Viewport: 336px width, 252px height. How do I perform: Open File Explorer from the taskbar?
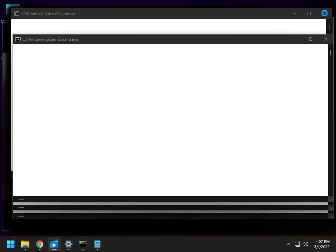pos(25,244)
